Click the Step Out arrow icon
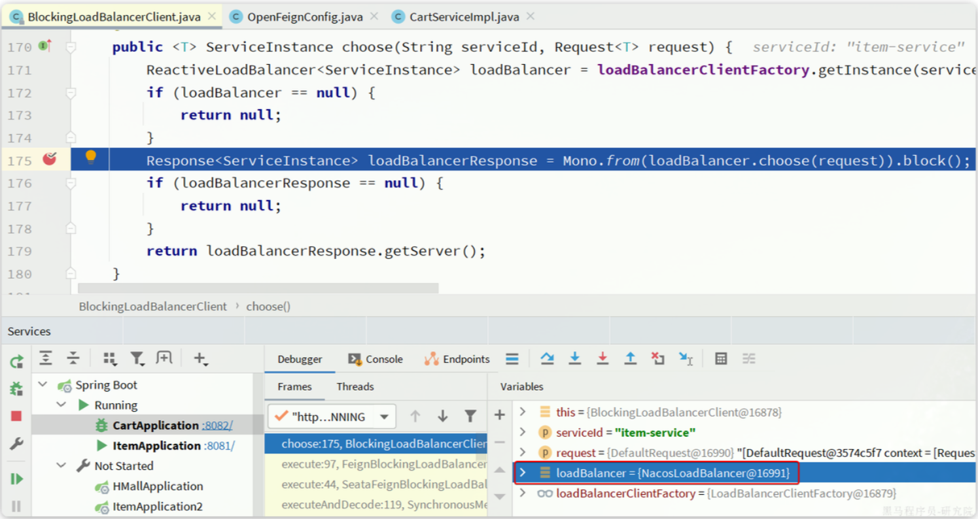The height and width of the screenshot is (519, 978). [630, 358]
